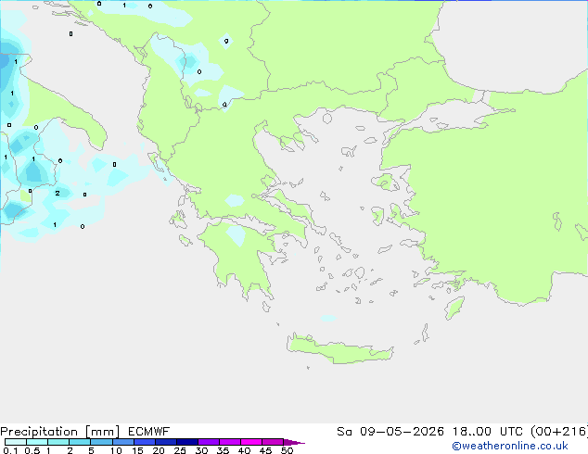Click the forecast date 'Sa 09-05-2026' text
This screenshot has height=454, width=588.
pos(390,432)
